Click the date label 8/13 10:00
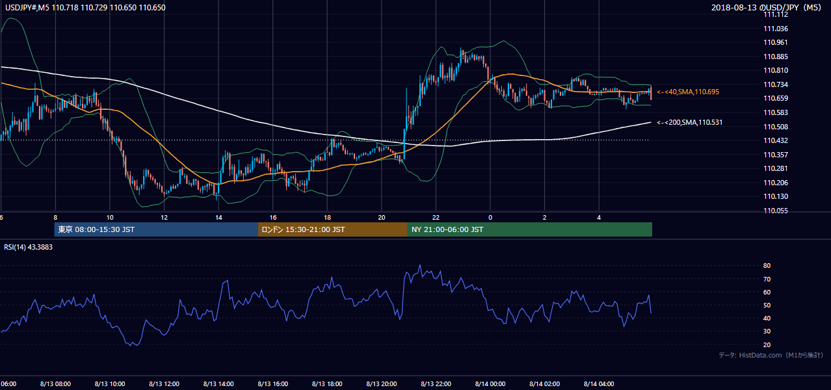831x390 pixels. pyautogui.click(x=110, y=384)
